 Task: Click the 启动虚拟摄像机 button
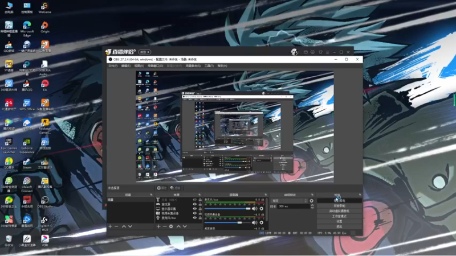[339, 211]
